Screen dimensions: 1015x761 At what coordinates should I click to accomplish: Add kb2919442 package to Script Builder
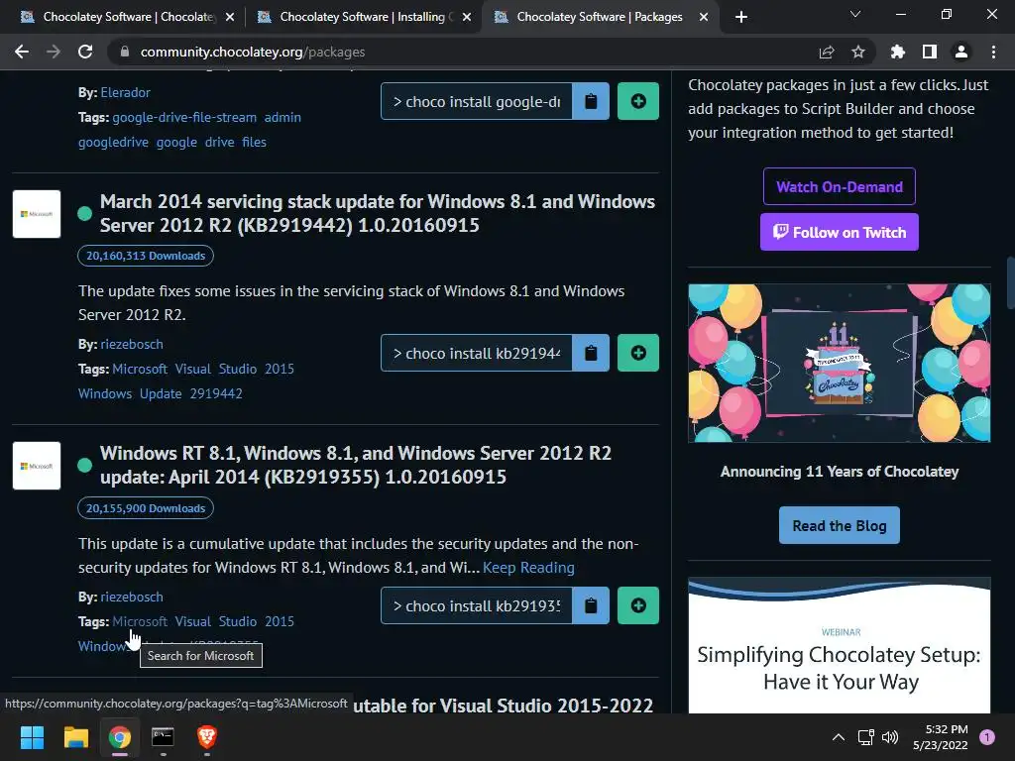637,353
